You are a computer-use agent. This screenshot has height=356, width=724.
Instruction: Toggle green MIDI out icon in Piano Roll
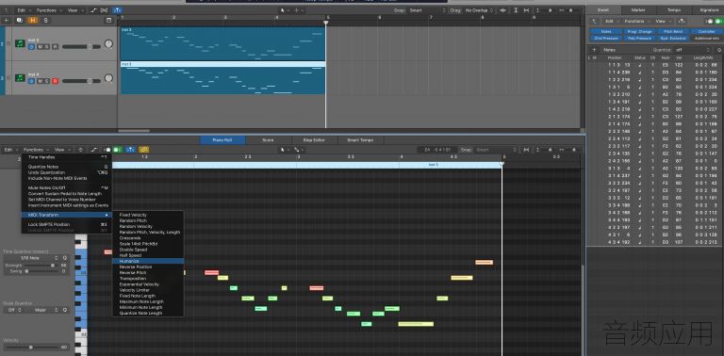[x=117, y=150]
